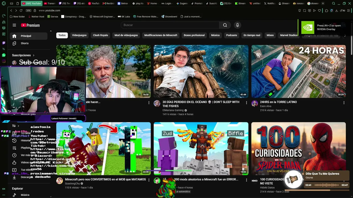This screenshot has width=353, height=198.
Task: Open the Shorts section in the sidebar
Action: [29, 43]
